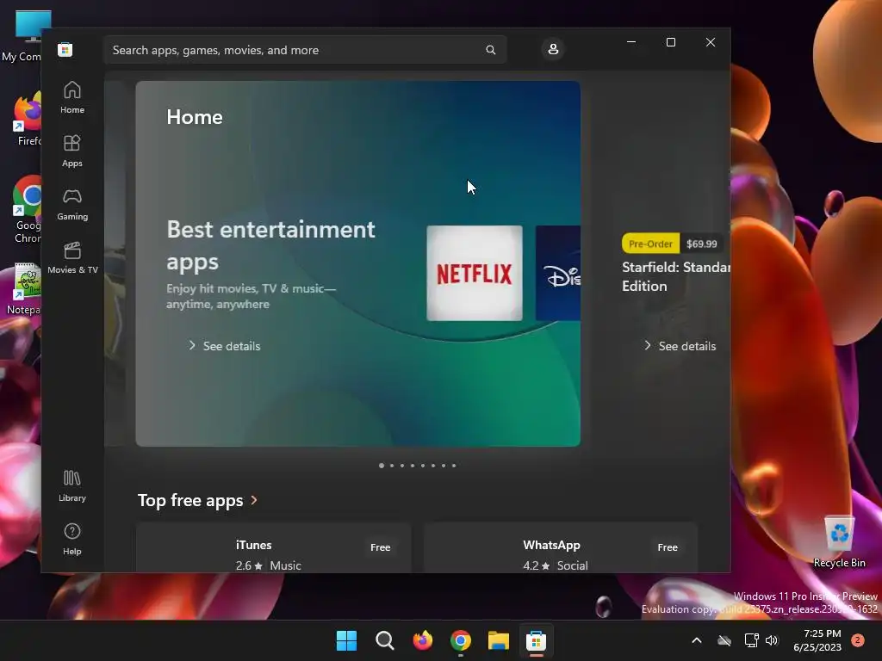This screenshot has width=882, height=661.
Task: Launch Google Chrome from the taskbar
Action: (x=461, y=640)
